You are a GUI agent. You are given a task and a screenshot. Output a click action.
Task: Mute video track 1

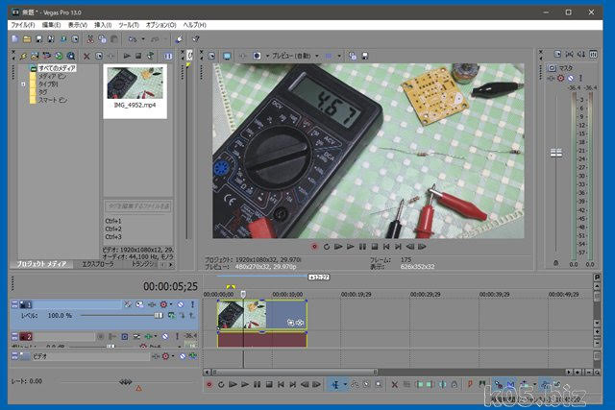coord(181,304)
